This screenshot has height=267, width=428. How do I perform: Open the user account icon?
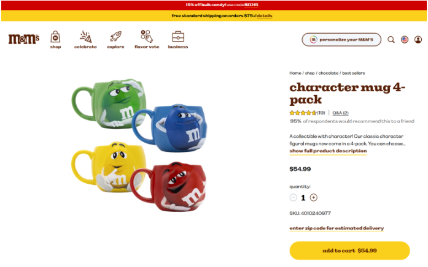pyautogui.click(x=418, y=40)
